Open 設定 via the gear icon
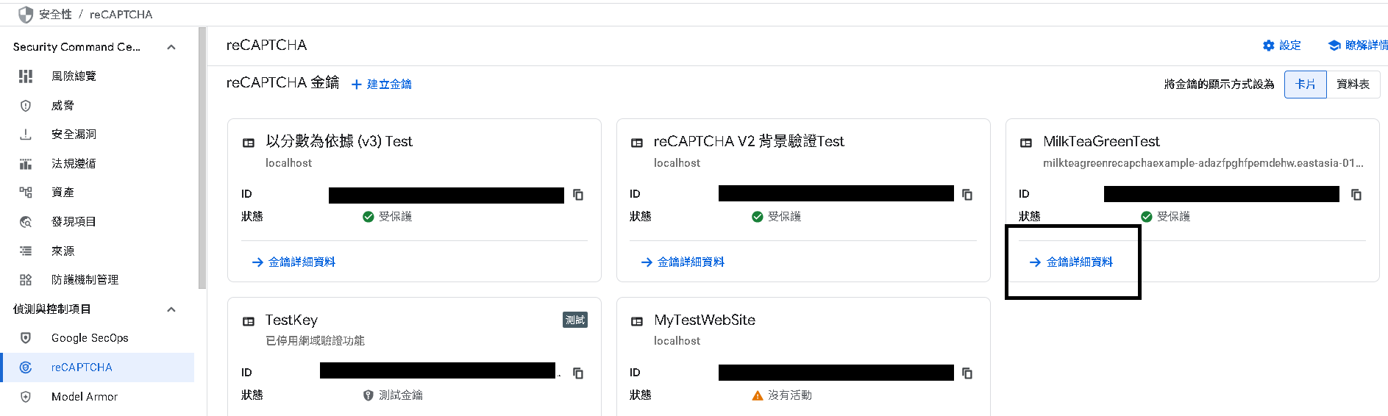Image resolution: width=1388 pixels, height=416 pixels. (x=1269, y=46)
